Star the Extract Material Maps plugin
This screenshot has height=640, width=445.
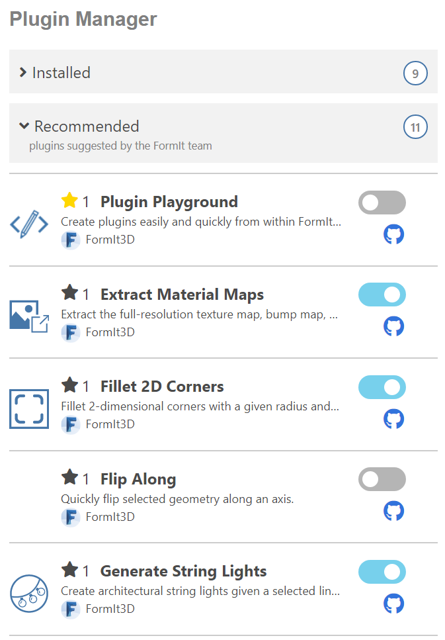point(69,293)
